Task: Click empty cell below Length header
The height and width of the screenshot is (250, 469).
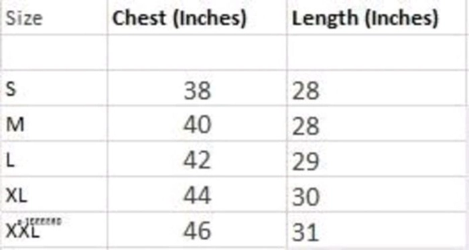Action: (x=377, y=53)
